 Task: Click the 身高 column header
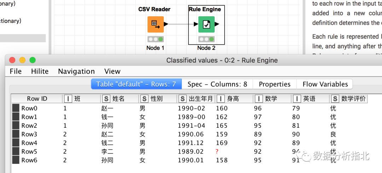[x=234, y=99]
